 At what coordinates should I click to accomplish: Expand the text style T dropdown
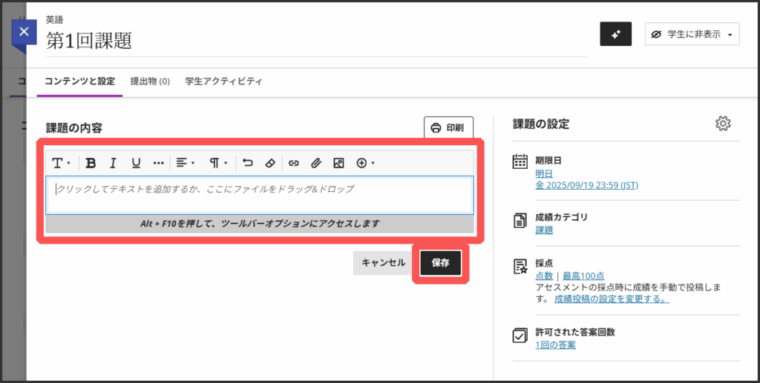(x=61, y=163)
